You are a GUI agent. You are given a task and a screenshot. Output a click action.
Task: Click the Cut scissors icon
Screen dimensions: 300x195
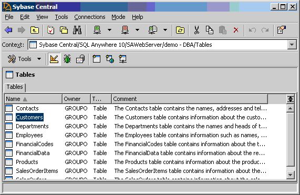(196, 30)
